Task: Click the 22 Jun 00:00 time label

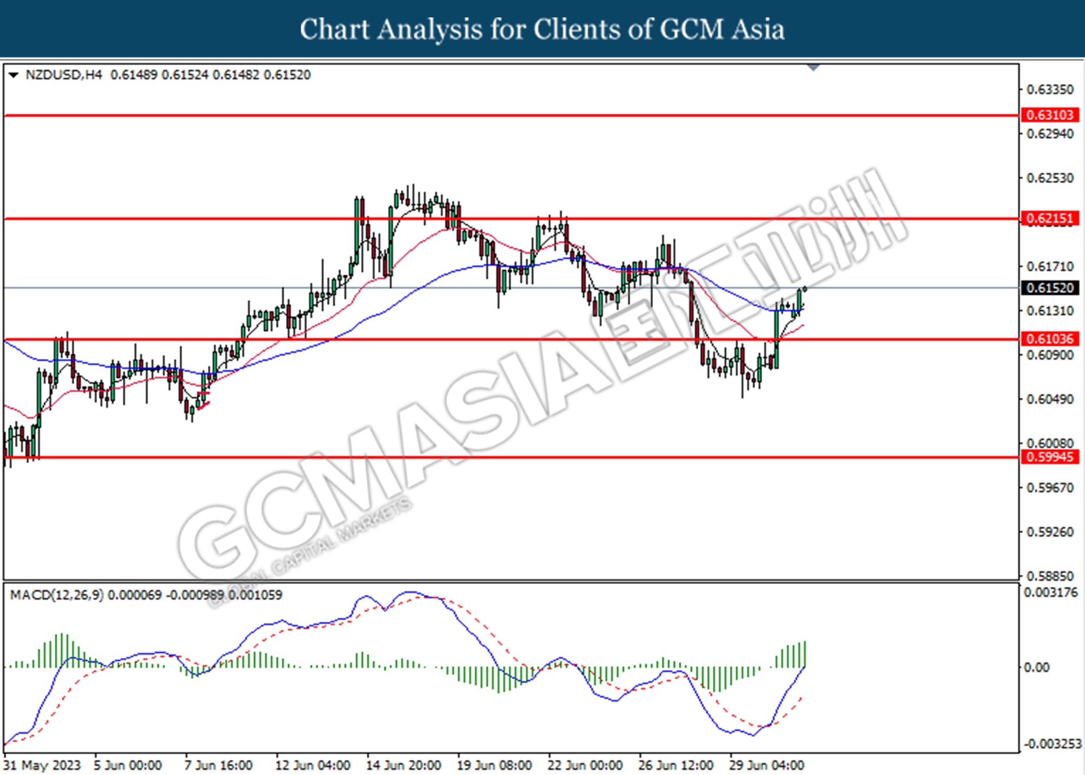Action: pos(585,765)
